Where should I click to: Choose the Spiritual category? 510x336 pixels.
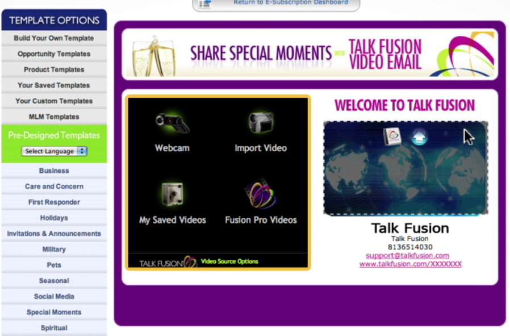pyautogui.click(x=54, y=328)
